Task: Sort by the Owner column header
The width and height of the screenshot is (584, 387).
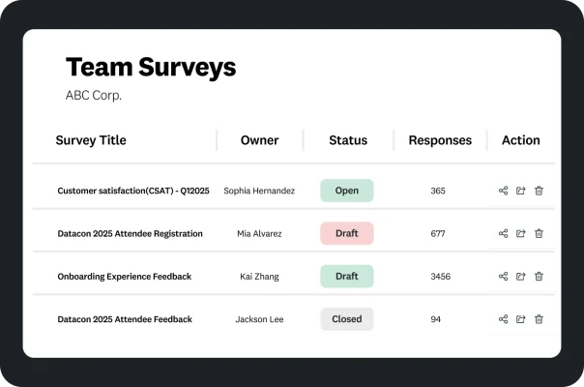Action: (259, 140)
